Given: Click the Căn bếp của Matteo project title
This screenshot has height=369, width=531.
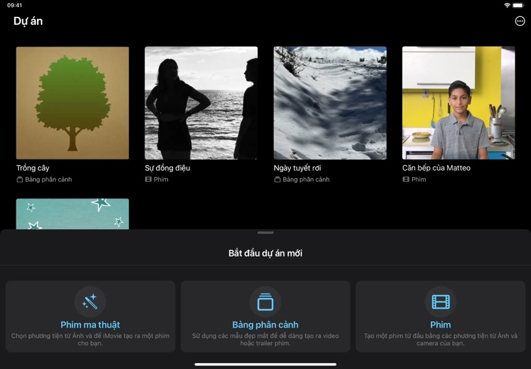Looking at the screenshot, I should click(x=436, y=168).
